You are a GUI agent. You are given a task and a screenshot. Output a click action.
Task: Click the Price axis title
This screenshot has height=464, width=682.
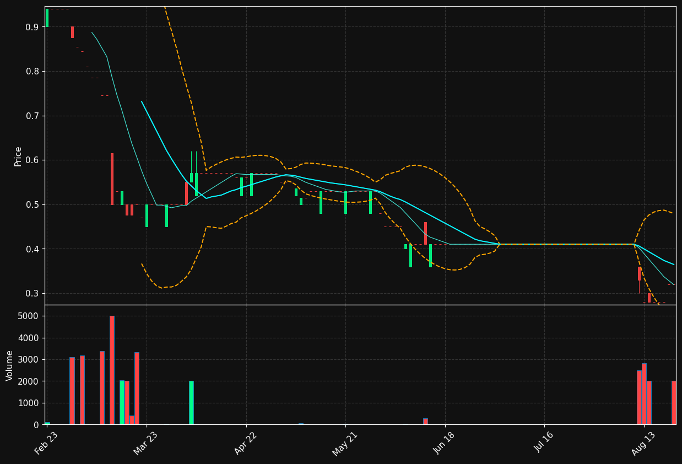[18, 156]
